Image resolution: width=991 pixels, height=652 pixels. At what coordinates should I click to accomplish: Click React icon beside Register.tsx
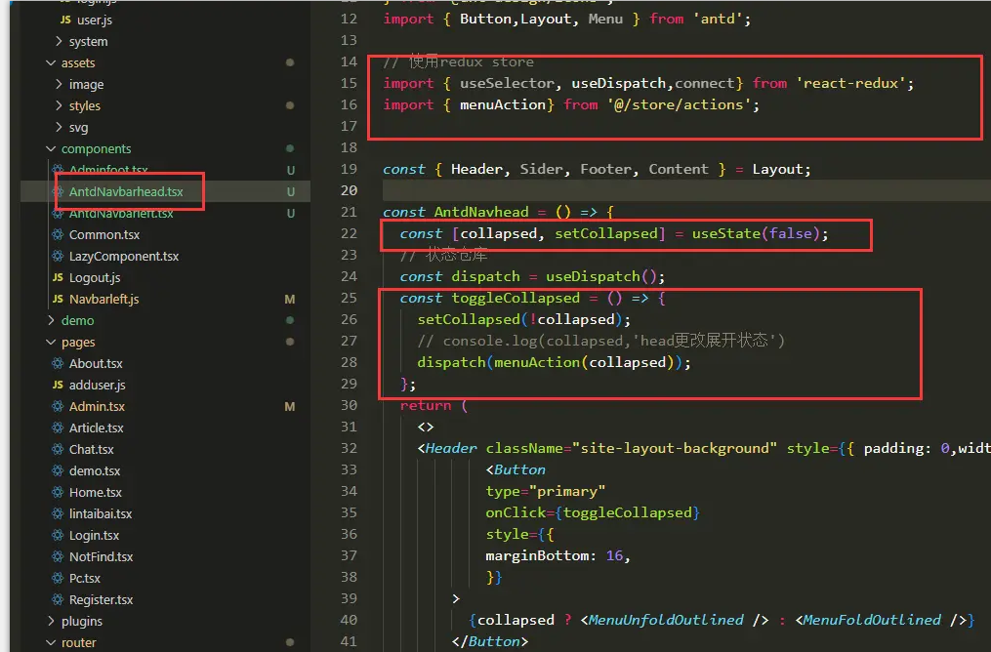[x=59, y=600]
